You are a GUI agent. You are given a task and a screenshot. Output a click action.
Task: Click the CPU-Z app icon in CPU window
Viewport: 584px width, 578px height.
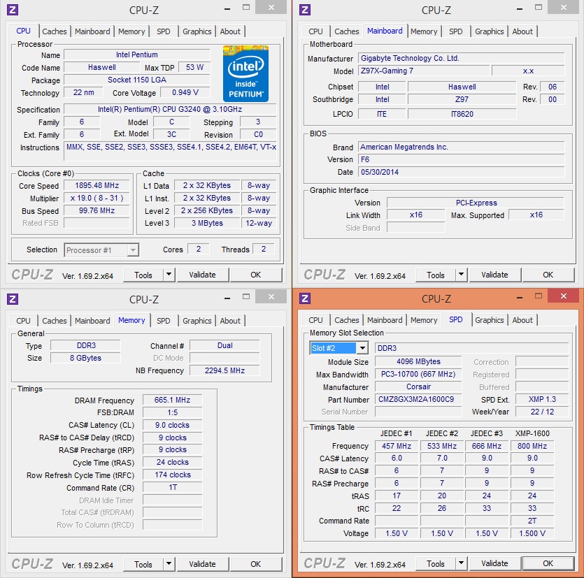tap(13, 10)
